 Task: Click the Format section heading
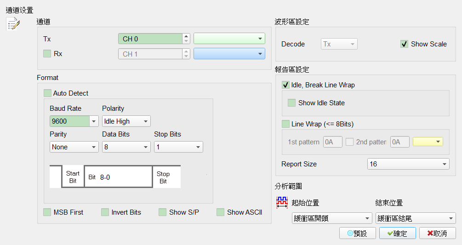47,77
